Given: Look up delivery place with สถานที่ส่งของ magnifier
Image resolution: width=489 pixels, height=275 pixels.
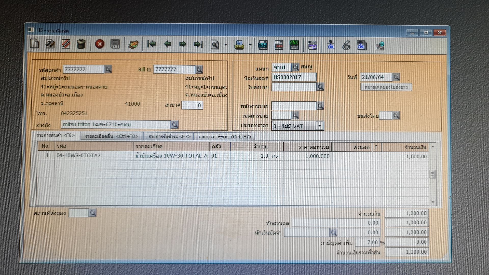Looking at the screenshot, I should pos(93,213).
